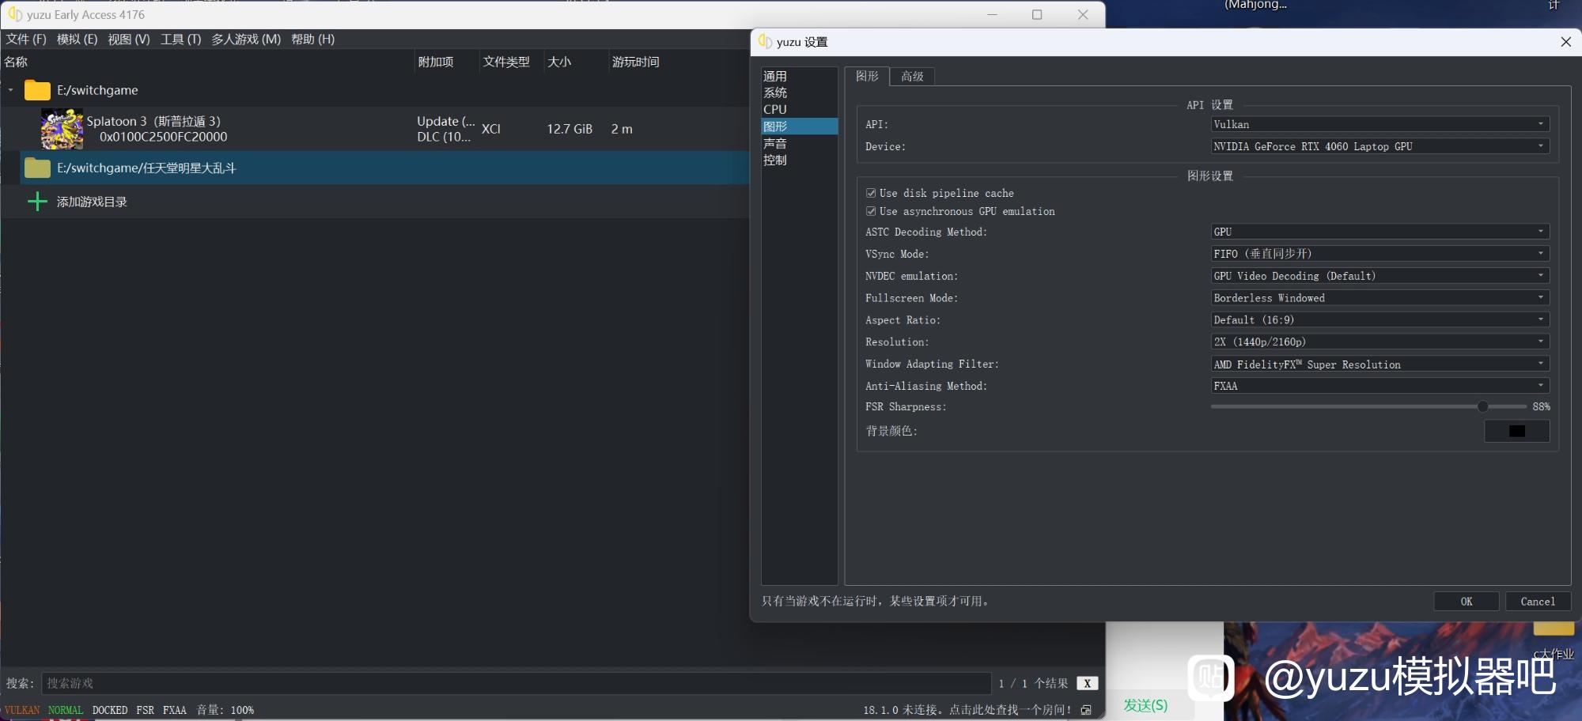The height and width of the screenshot is (721, 1582).
Task: Open the 帮助 (H) menu
Action: tap(313, 39)
